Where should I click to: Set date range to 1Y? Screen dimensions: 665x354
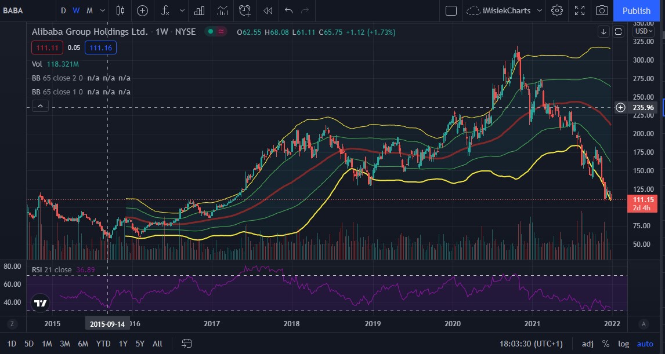(123, 344)
